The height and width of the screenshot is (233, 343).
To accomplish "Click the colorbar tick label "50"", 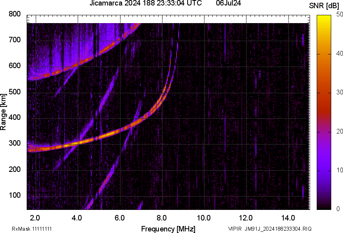I will tap(339, 14).
